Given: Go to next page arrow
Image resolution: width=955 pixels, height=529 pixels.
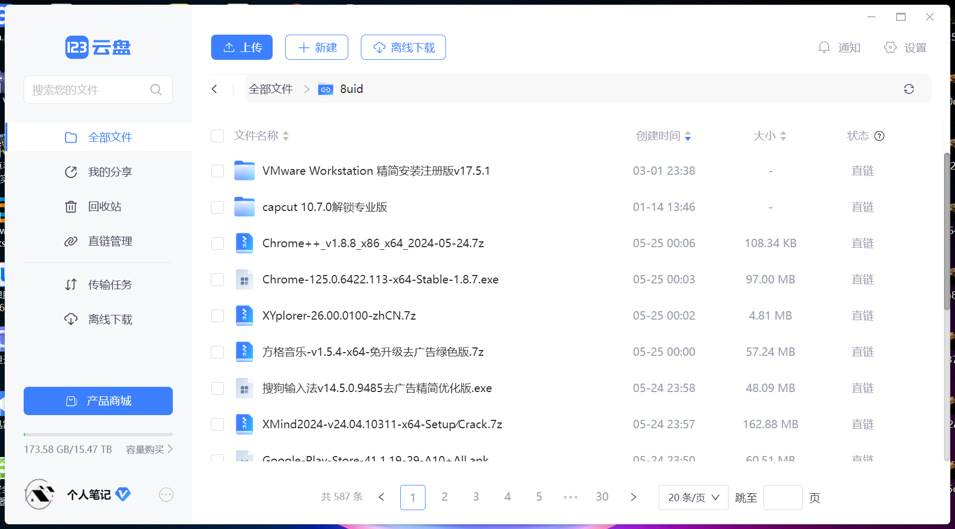Looking at the screenshot, I should 634,497.
